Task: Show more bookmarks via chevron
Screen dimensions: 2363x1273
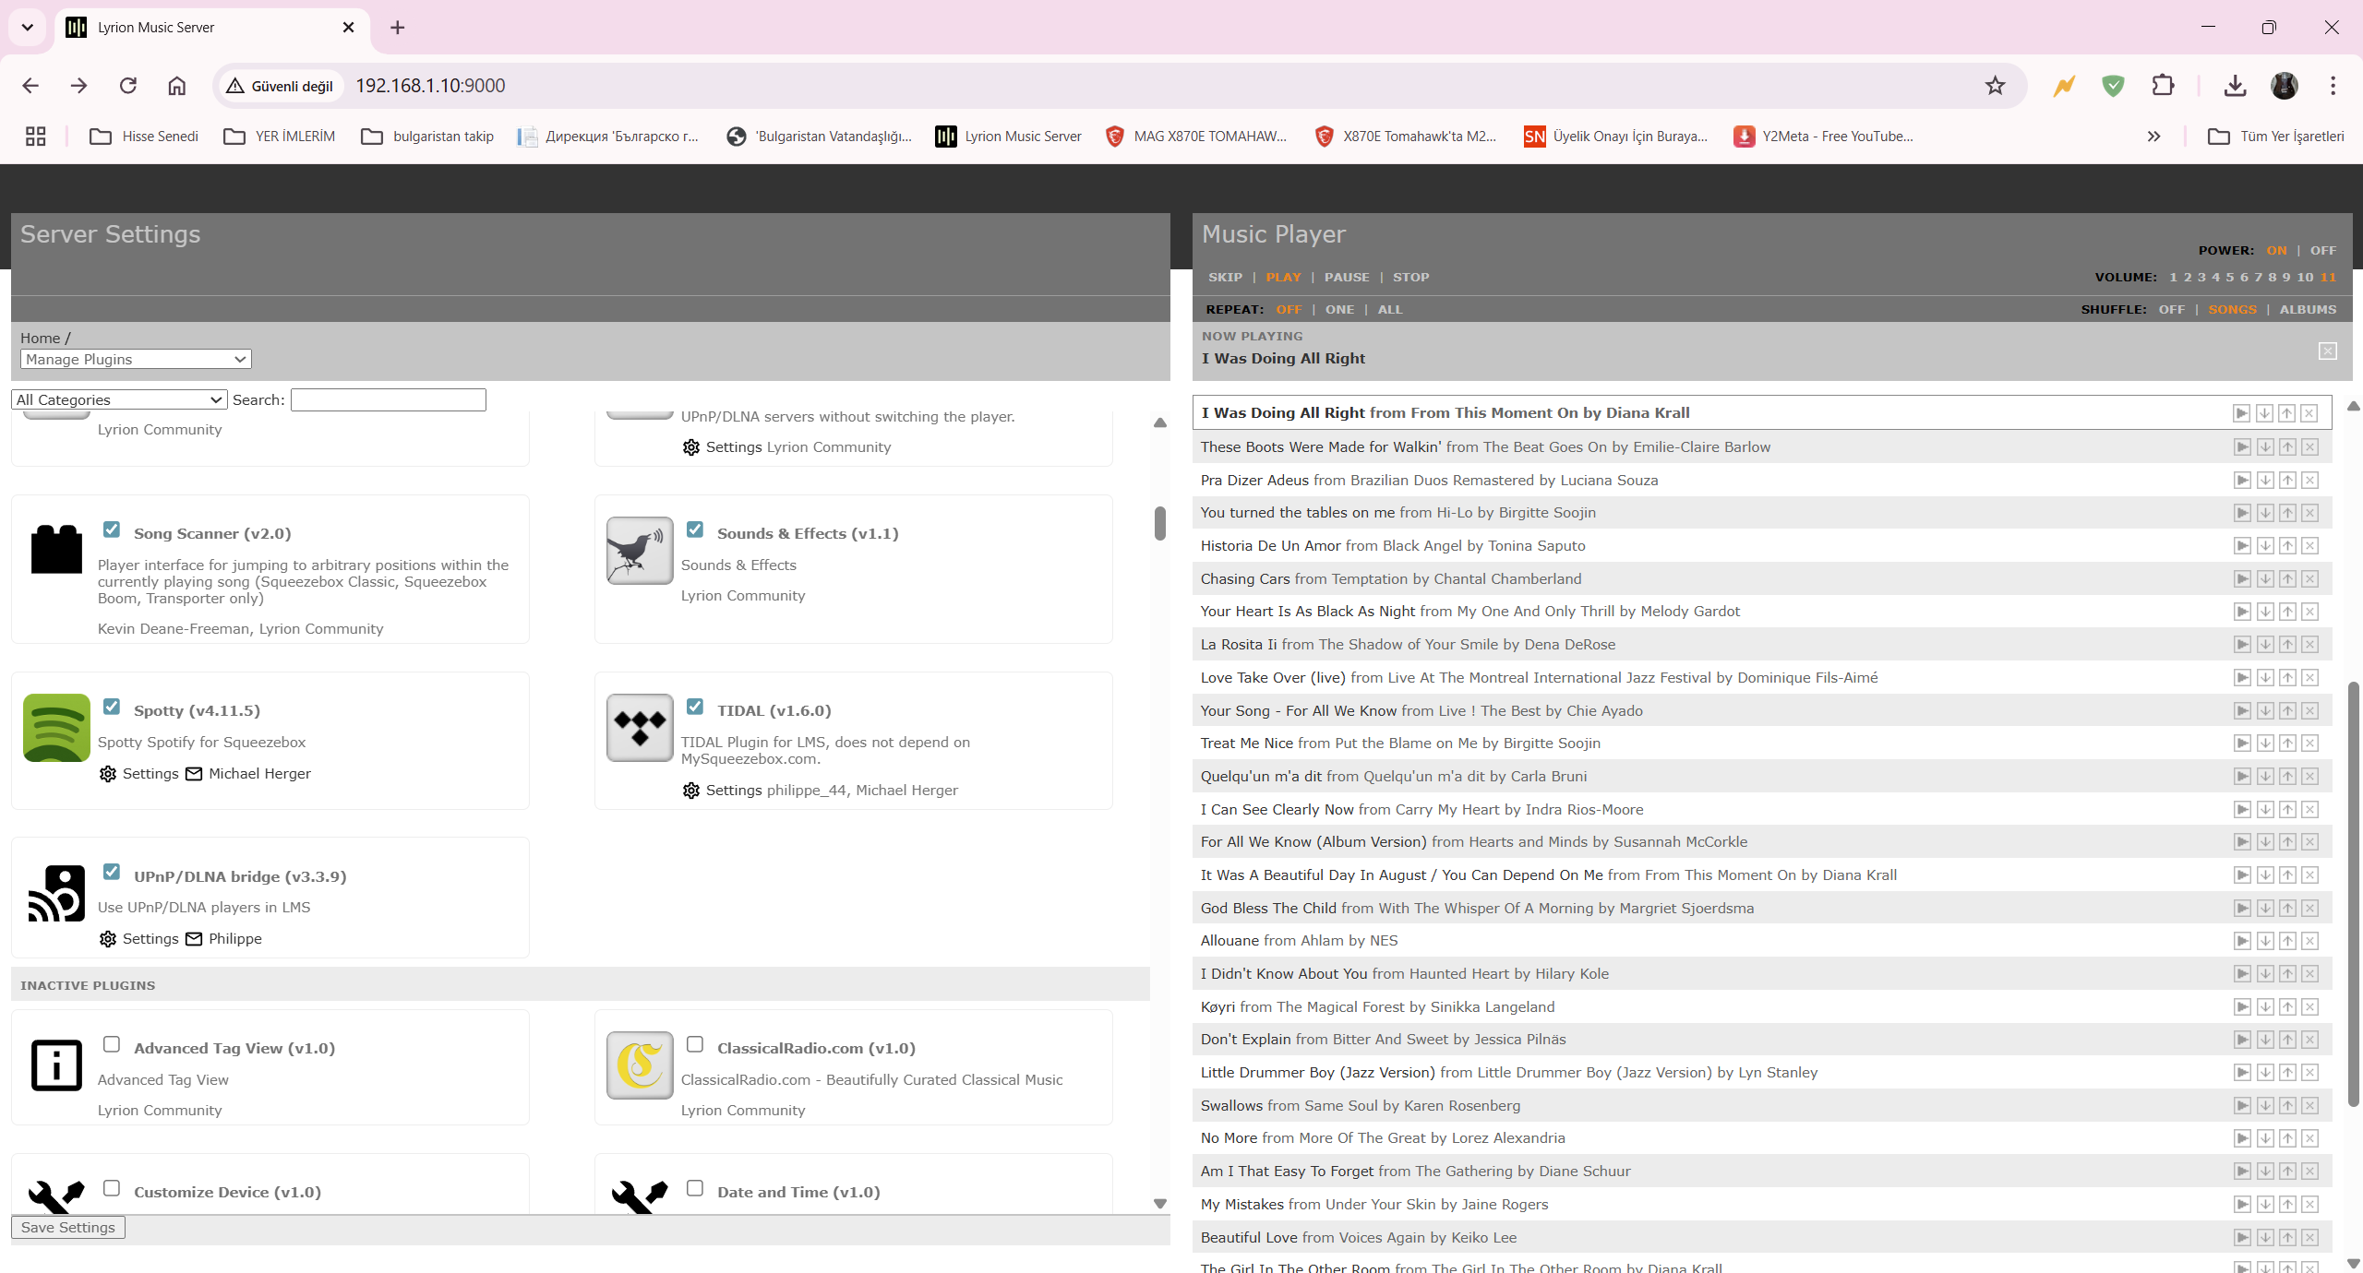Action: click(x=2153, y=137)
